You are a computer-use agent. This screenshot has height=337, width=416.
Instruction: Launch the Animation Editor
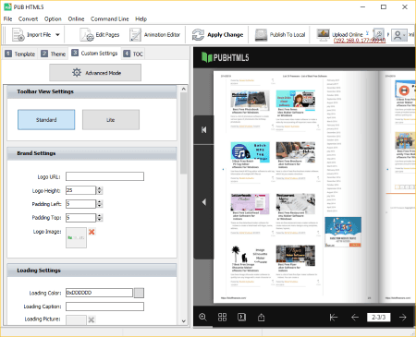click(x=154, y=35)
